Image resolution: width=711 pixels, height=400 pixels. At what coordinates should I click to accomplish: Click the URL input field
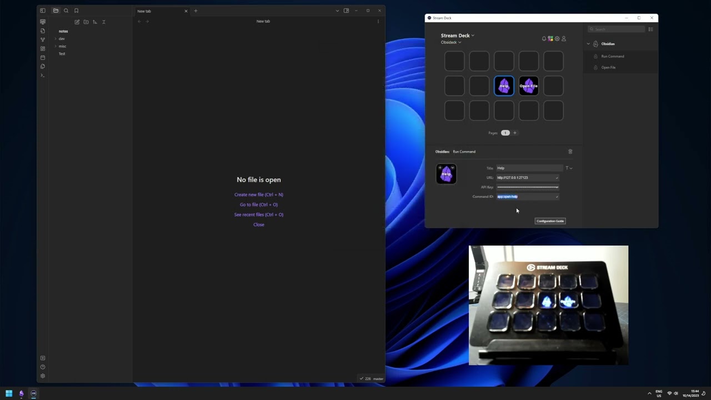click(x=528, y=178)
